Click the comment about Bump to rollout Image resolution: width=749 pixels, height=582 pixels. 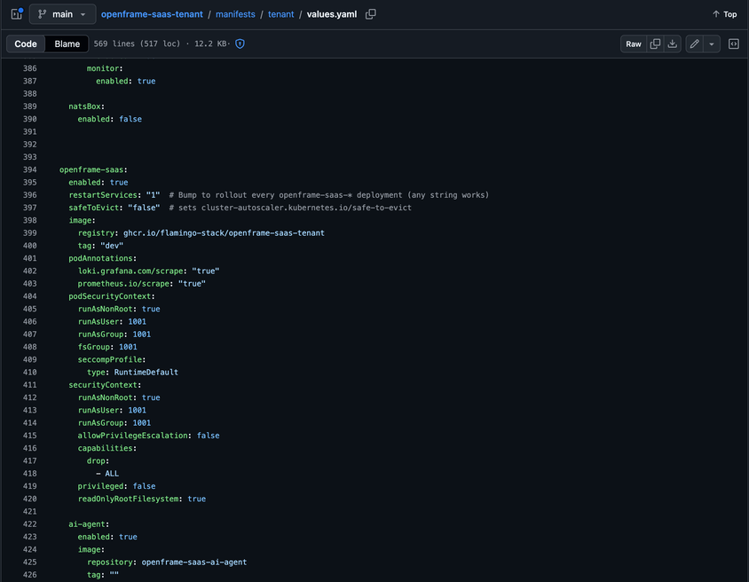[329, 195]
